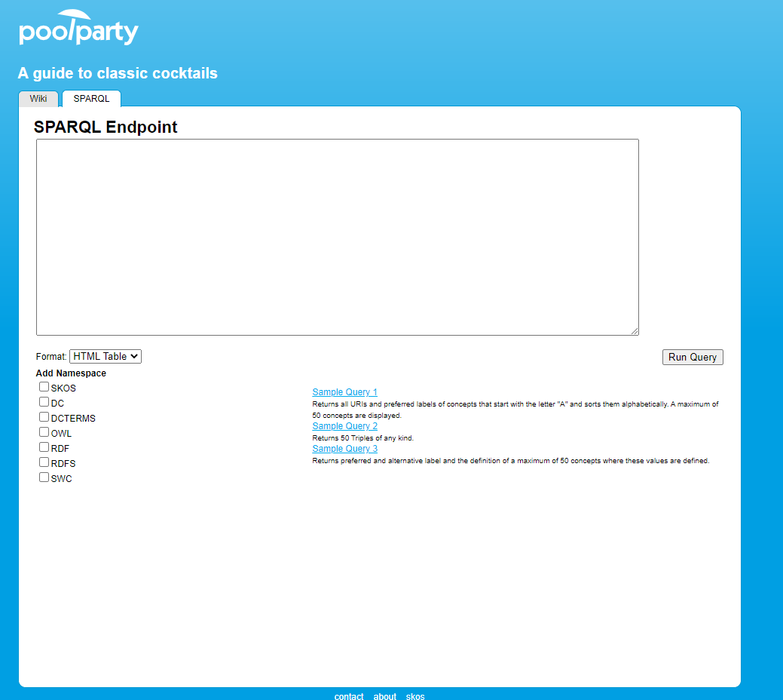The height and width of the screenshot is (700, 783).
Task: Open Sample Query 2
Action: pyautogui.click(x=344, y=425)
